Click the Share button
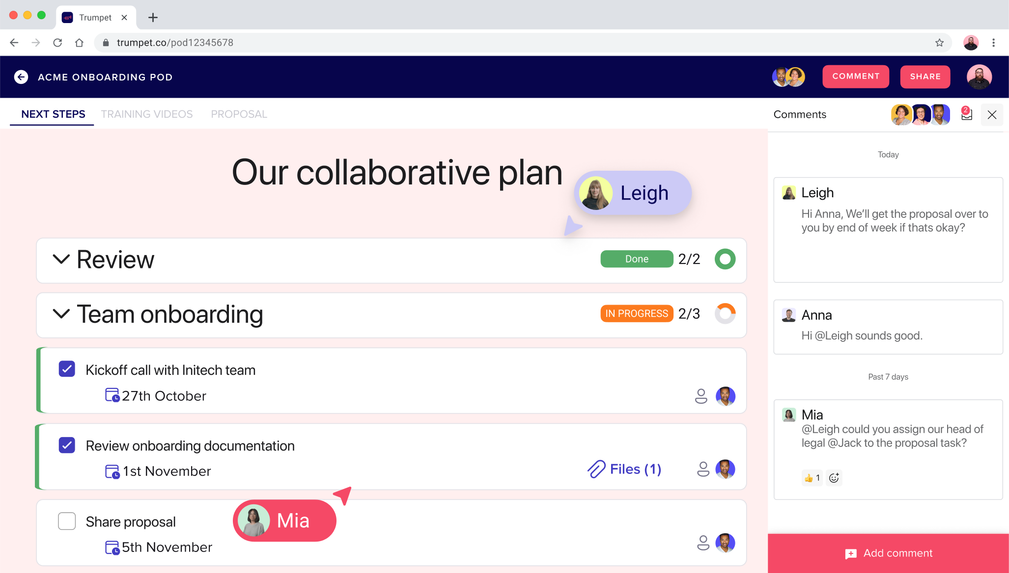The width and height of the screenshot is (1009, 573). pos(925,77)
